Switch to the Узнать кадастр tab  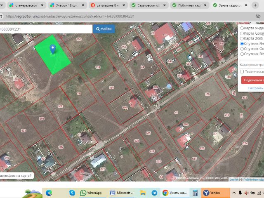230,5
